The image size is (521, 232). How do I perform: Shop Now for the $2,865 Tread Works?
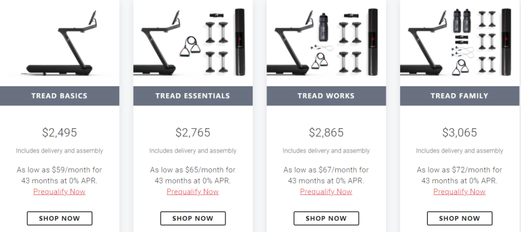pos(326,218)
